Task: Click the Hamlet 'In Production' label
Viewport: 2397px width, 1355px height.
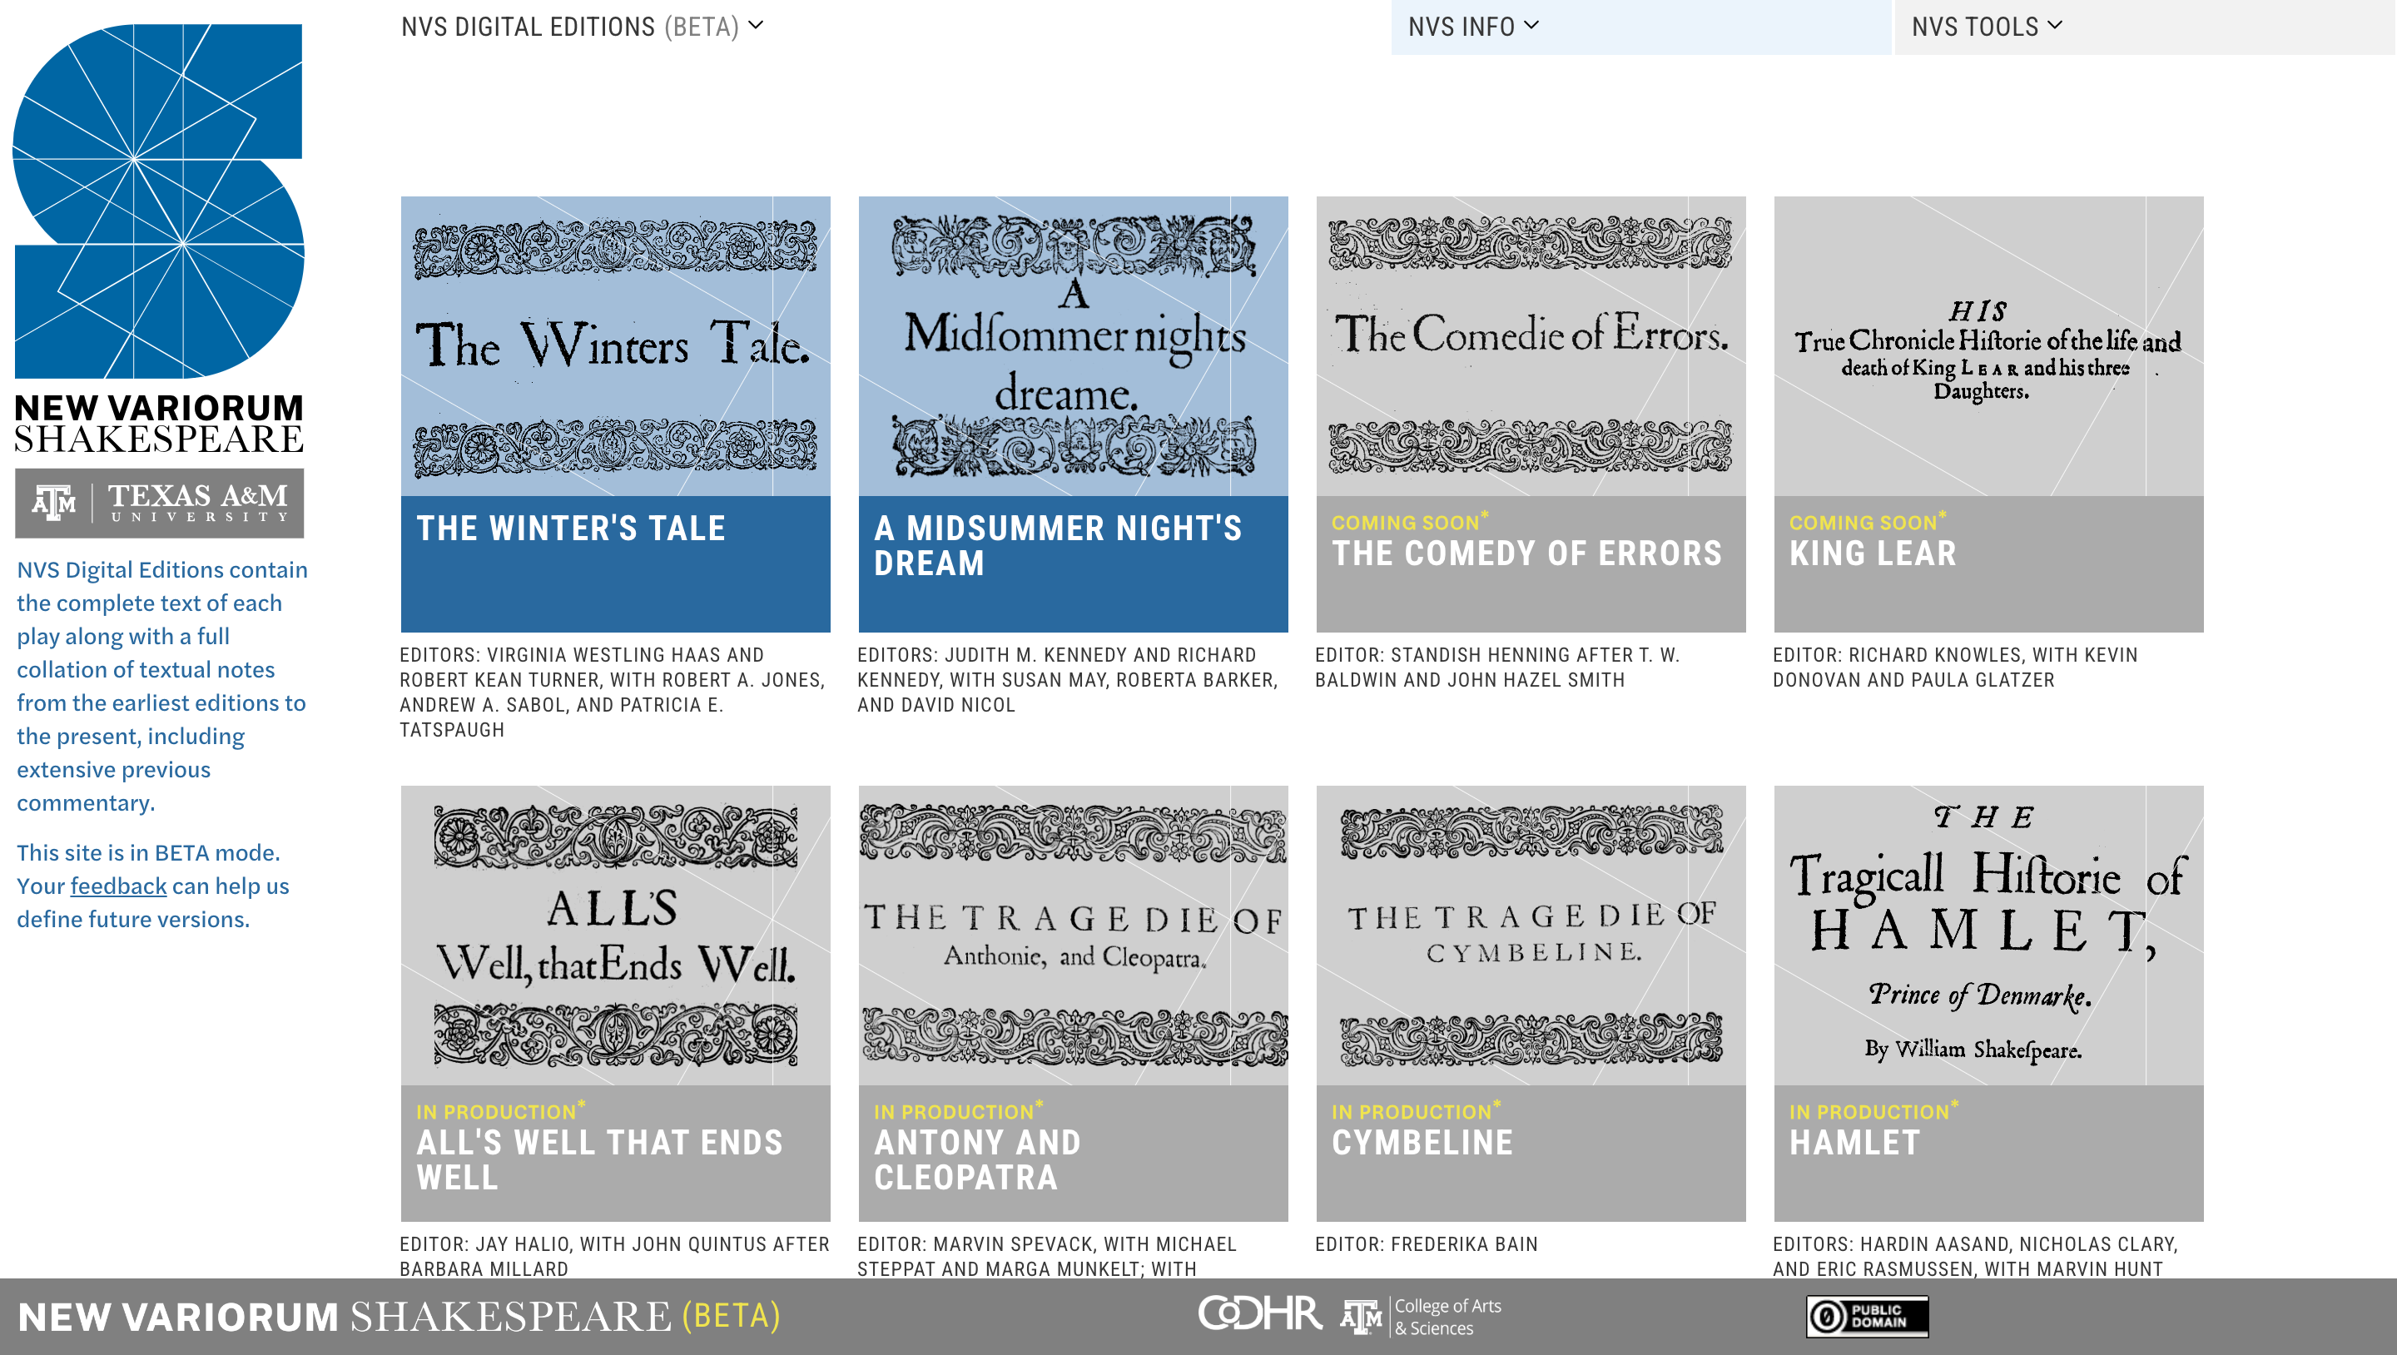Action: point(1873,1110)
